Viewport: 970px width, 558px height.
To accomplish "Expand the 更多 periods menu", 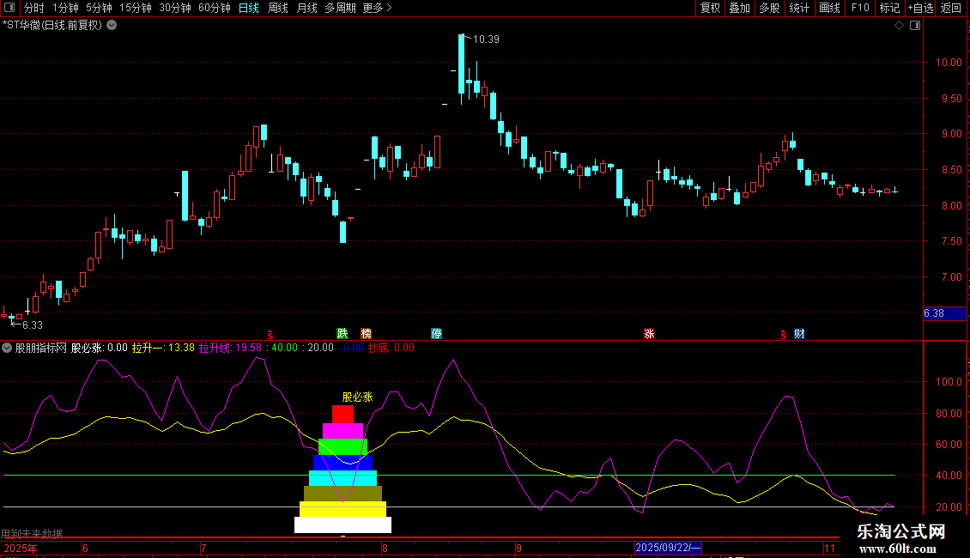I will point(377,8).
